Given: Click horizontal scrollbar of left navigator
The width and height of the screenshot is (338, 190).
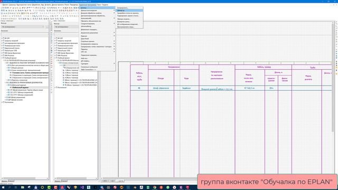Looking at the screenshot, I should tap(25, 178).
